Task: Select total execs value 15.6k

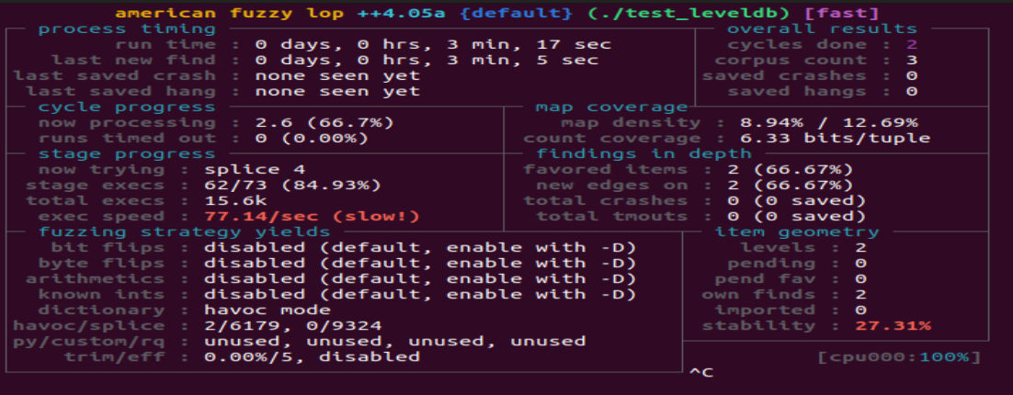Action: click(236, 201)
